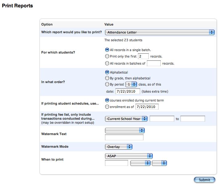Click the order date field 7/22/2010

[x=128, y=91]
